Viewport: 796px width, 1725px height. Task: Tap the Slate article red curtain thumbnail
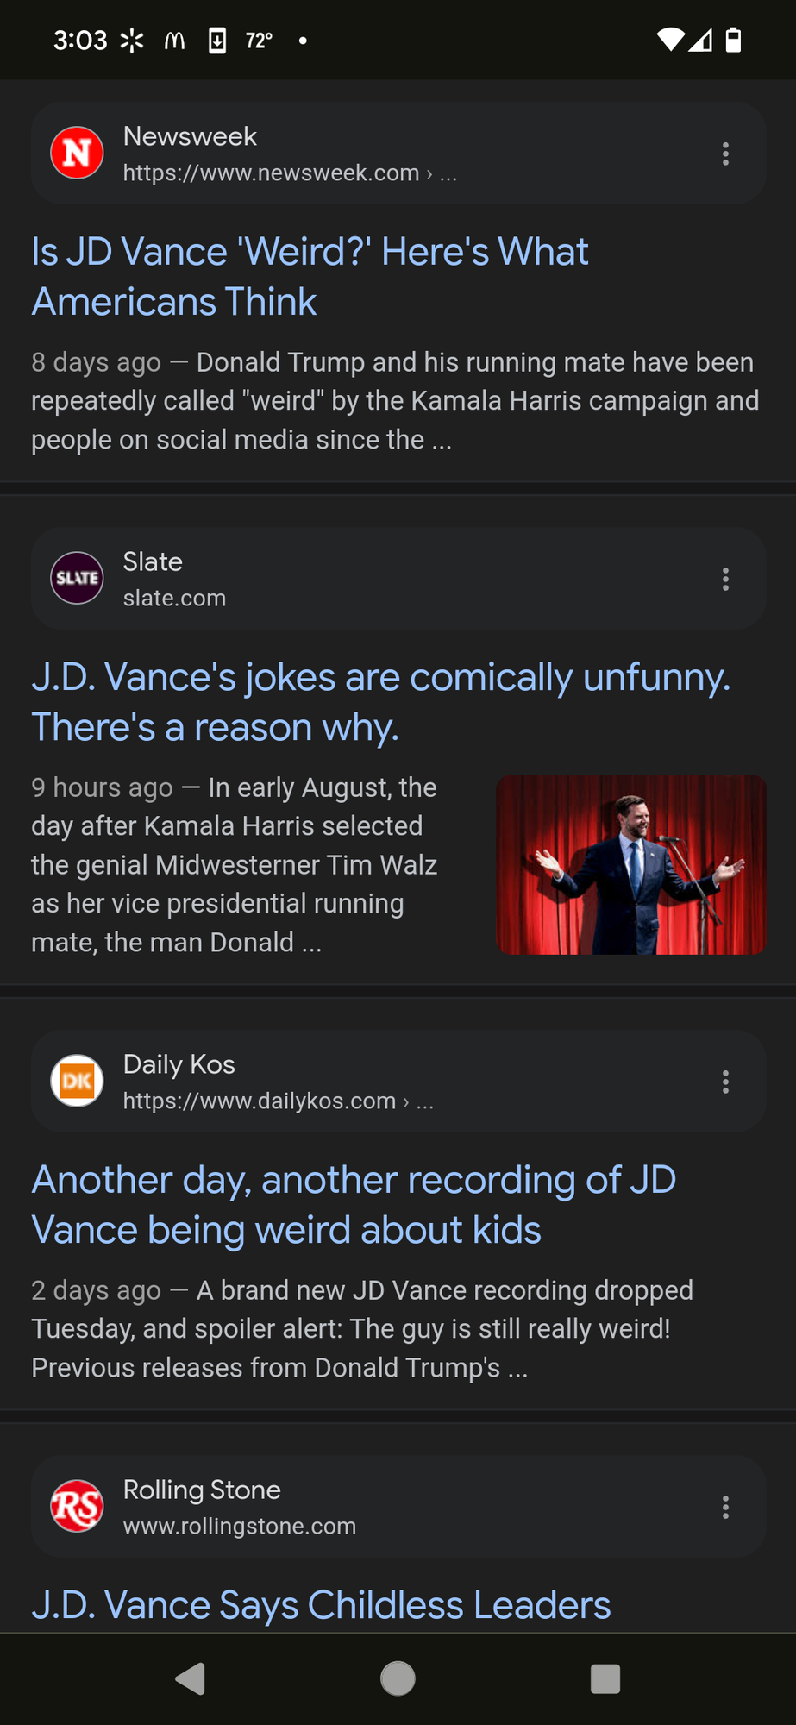click(631, 864)
